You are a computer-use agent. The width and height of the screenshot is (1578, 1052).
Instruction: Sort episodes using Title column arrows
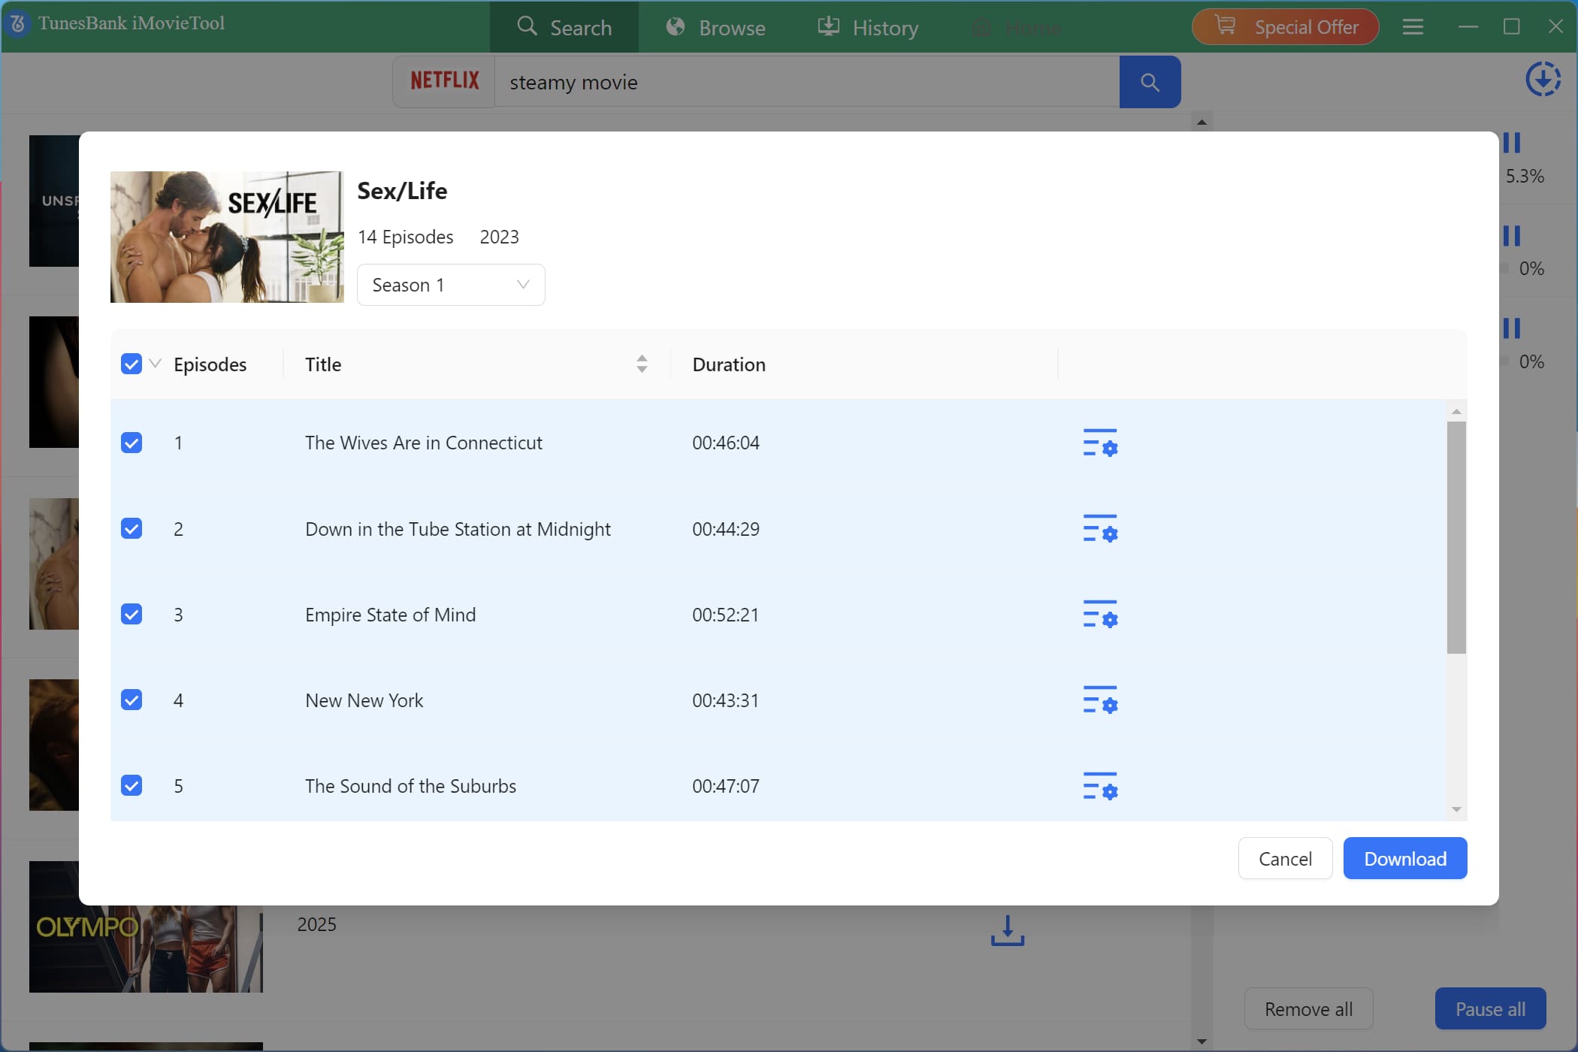pos(642,364)
